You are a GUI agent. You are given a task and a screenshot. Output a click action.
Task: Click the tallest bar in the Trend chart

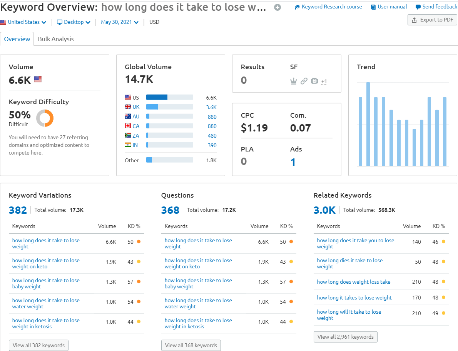tap(368, 124)
